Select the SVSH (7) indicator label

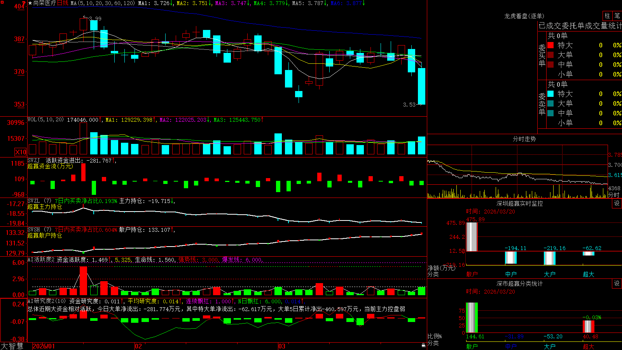coord(40,230)
